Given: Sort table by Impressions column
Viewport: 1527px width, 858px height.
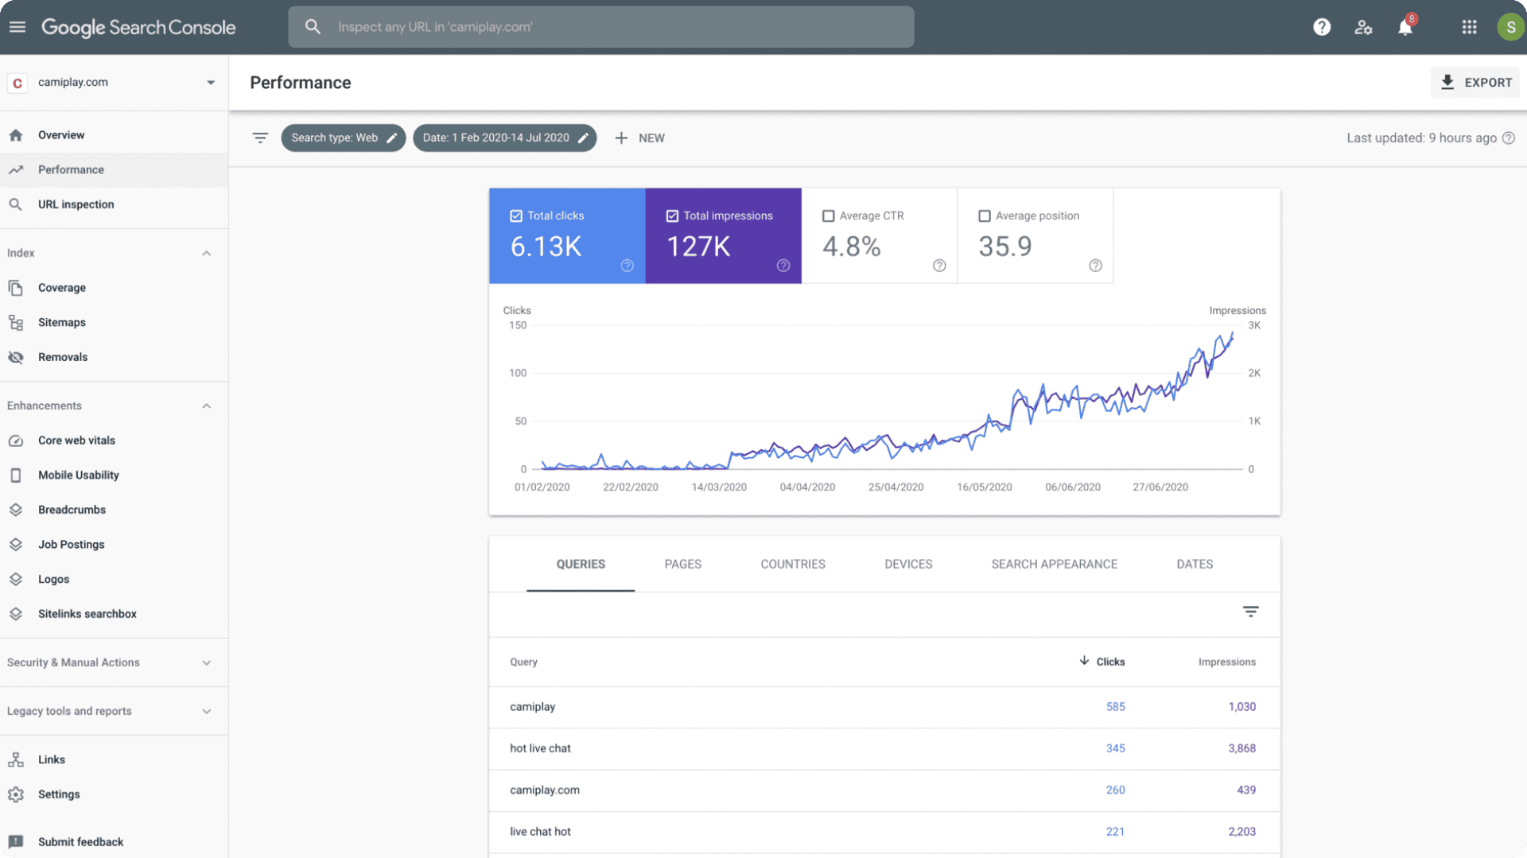Looking at the screenshot, I should [1226, 662].
